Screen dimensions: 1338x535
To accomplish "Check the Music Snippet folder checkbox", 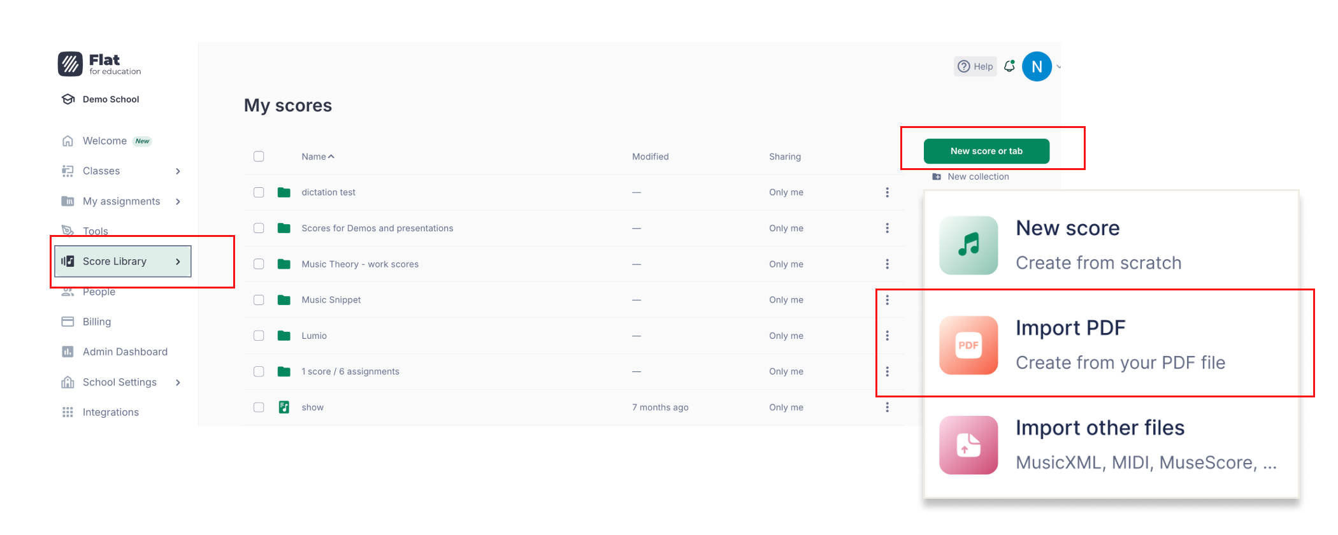I will point(259,300).
